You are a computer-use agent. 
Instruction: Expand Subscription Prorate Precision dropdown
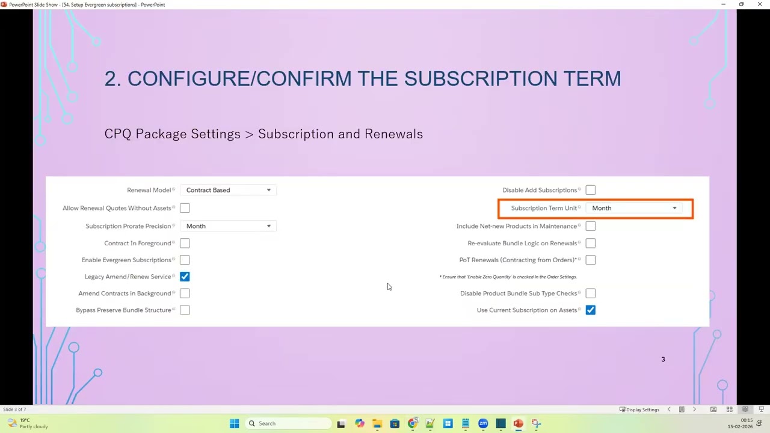(x=228, y=226)
